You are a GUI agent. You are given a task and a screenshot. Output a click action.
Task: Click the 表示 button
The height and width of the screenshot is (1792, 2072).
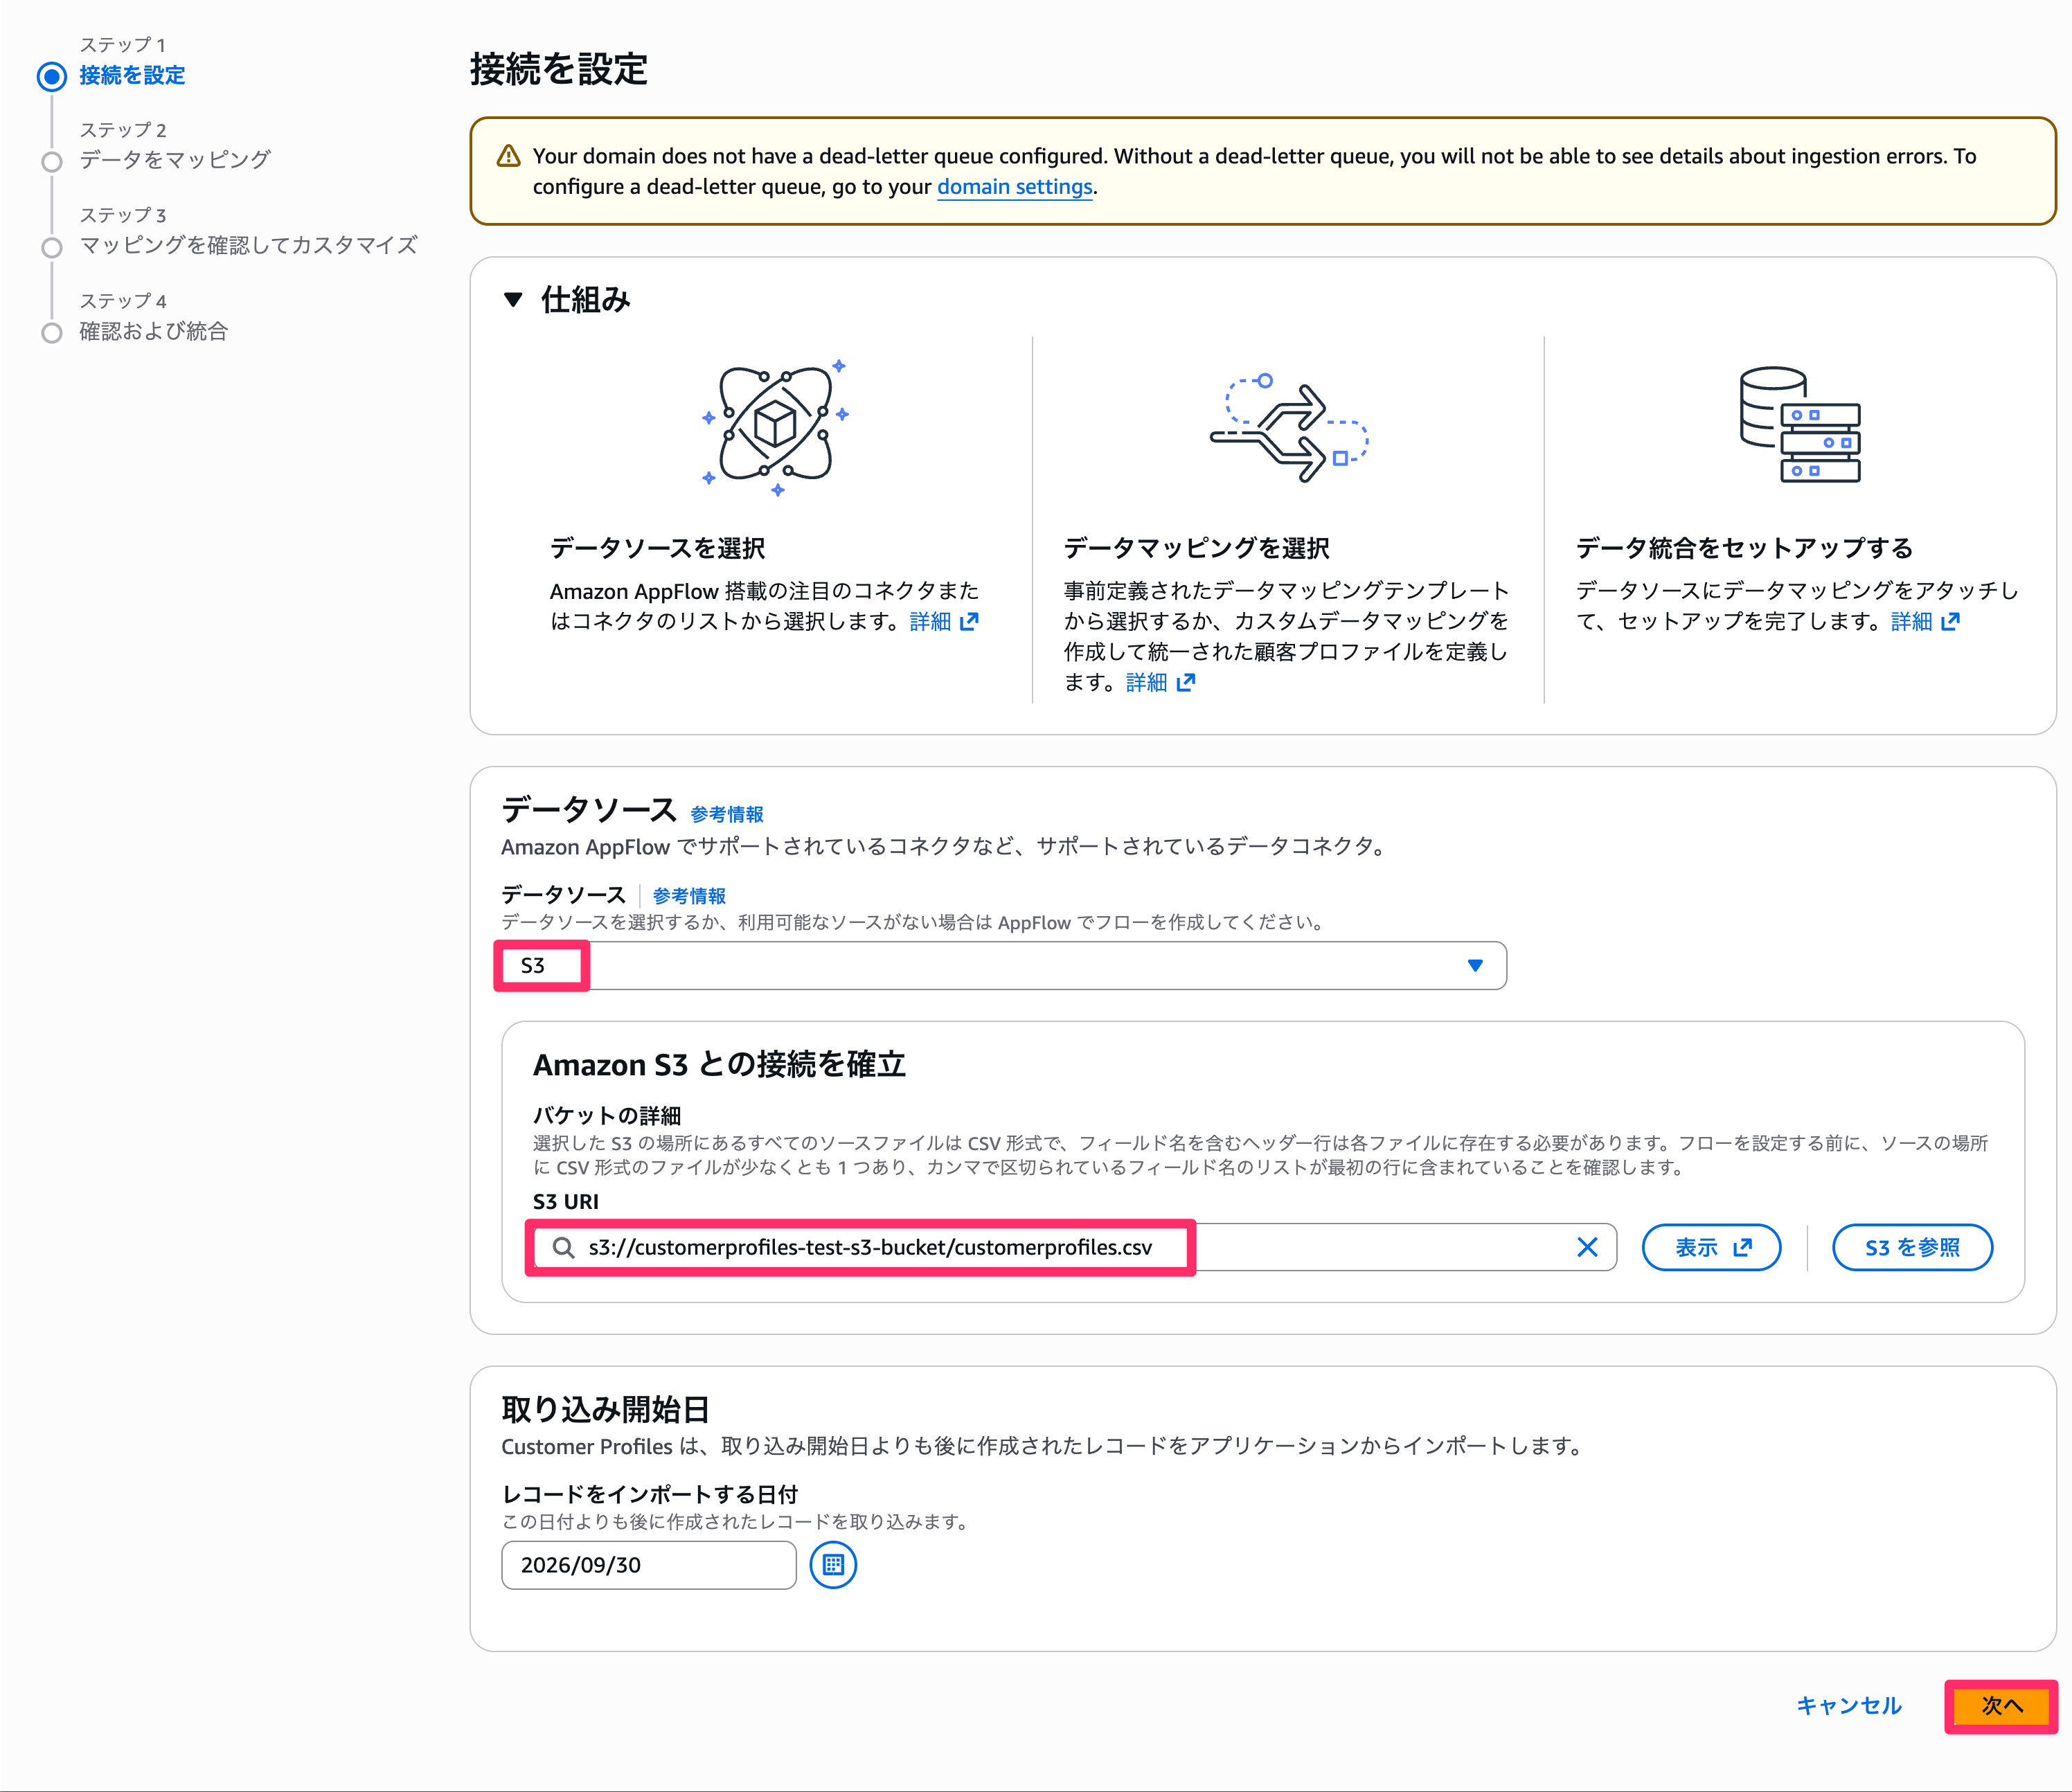[1711, 1247]
